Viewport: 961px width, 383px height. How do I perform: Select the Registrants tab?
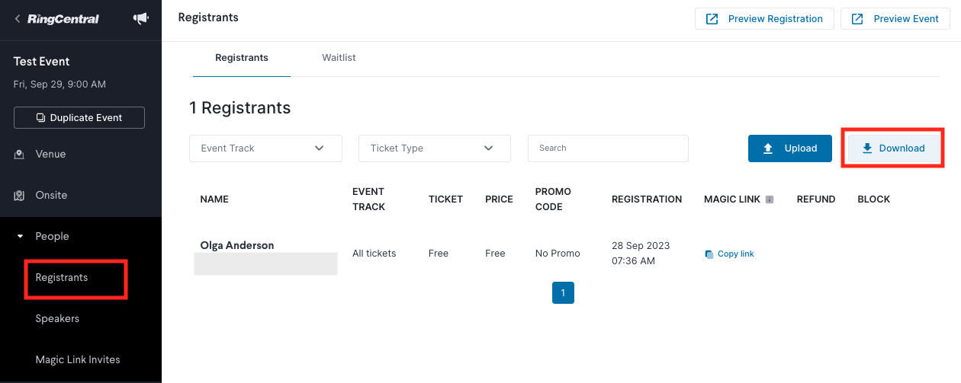tap(242, 58)
